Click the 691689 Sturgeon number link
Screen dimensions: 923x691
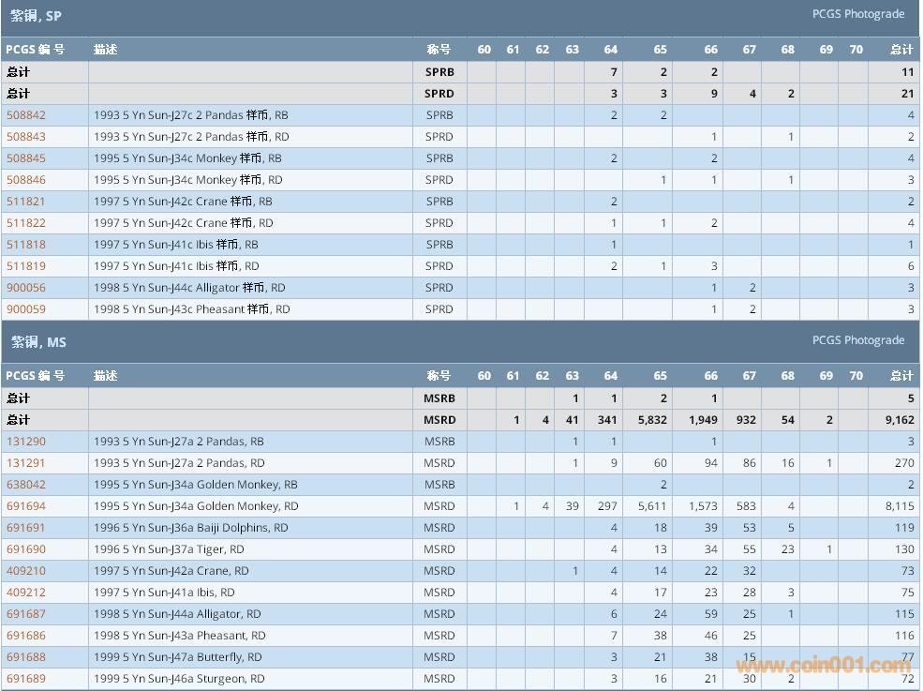26,679
